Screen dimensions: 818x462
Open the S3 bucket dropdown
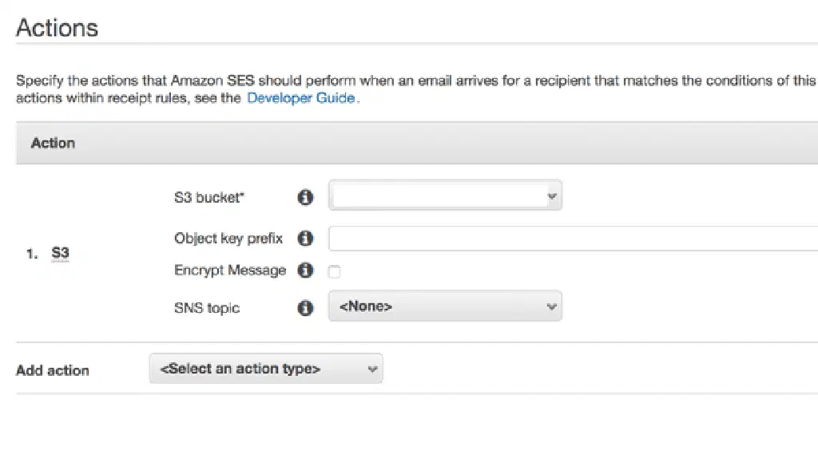click(445, 195)
